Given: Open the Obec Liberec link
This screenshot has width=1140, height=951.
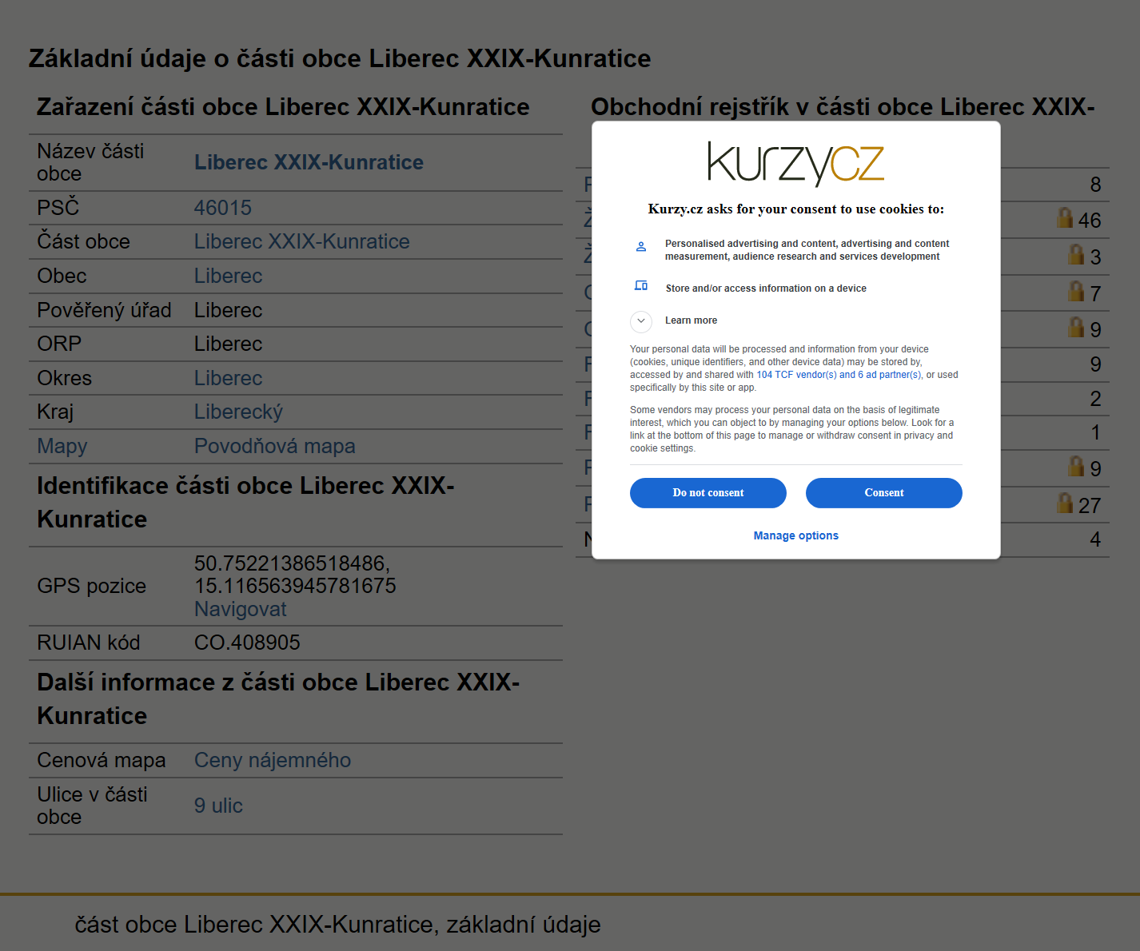Looking at the screenshot, I should (228, 276).
